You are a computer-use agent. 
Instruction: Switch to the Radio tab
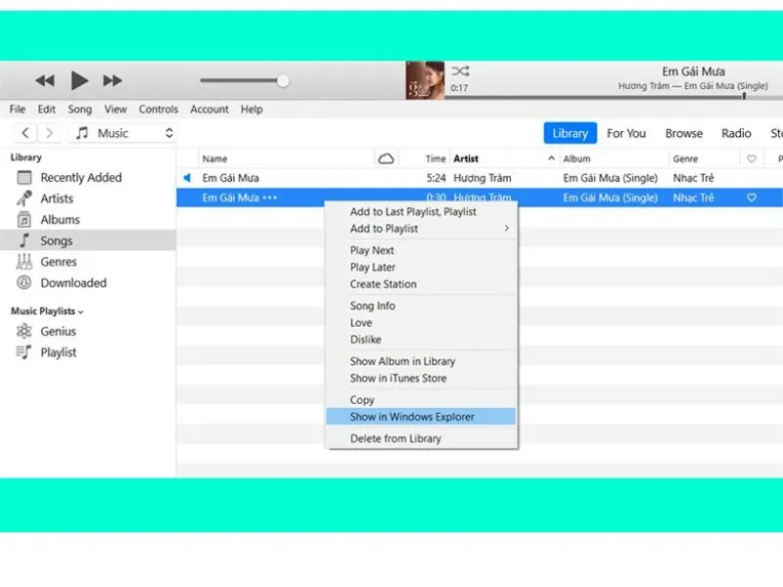coord(736,133)
